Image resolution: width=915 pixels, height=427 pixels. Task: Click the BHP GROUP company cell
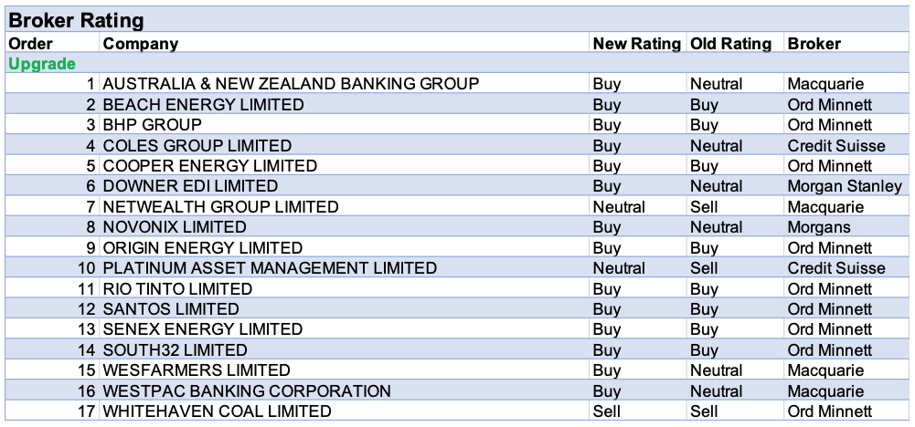[153, 125]
